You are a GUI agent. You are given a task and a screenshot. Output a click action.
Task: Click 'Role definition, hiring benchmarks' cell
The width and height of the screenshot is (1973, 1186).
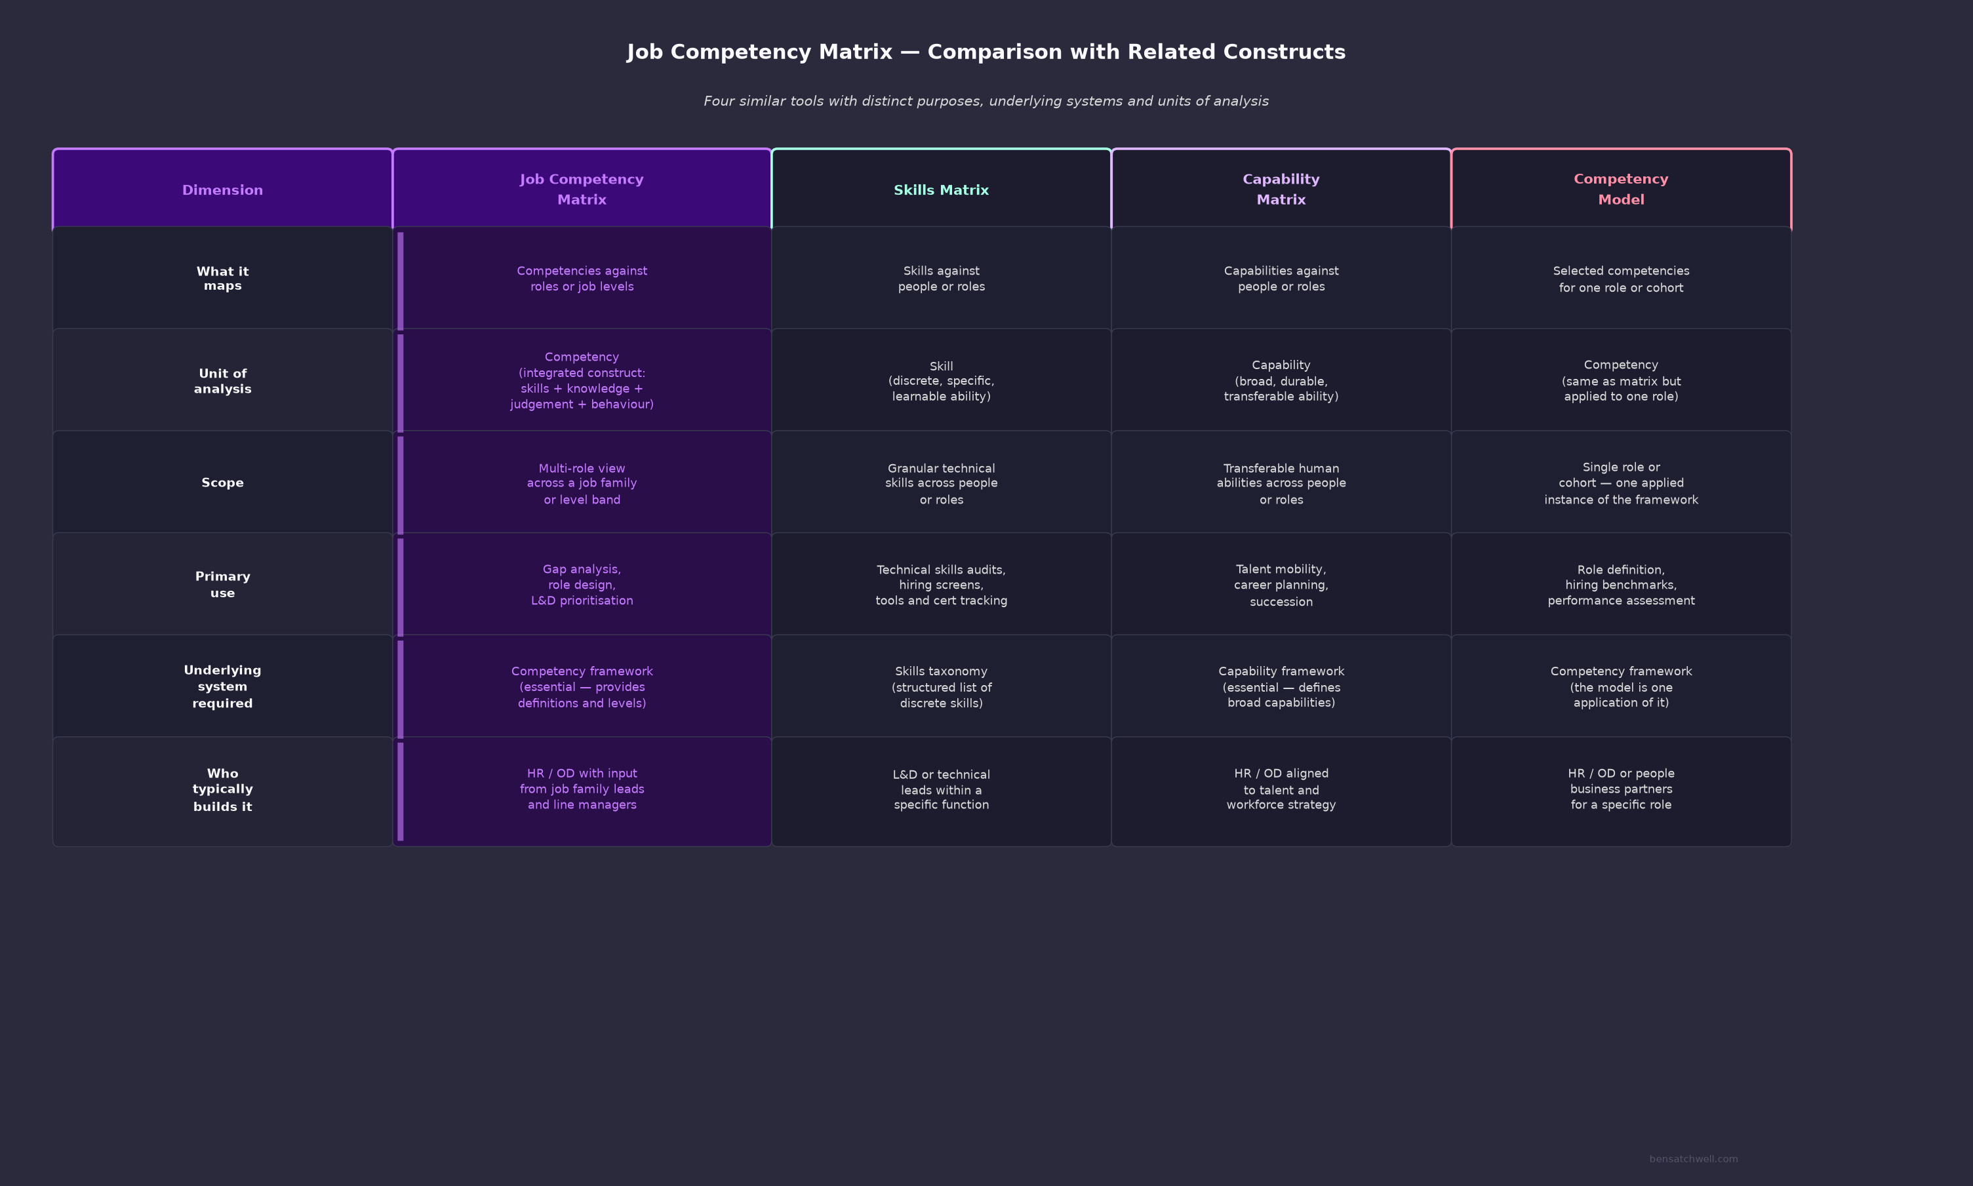click(1621, 585)
